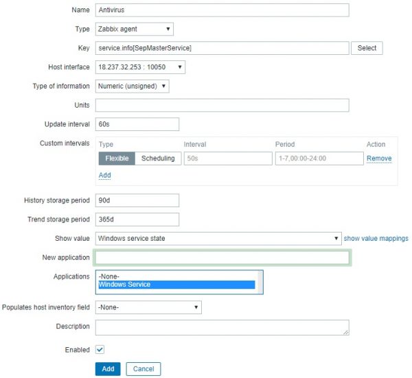The image size is (412, 378).
Task: Click the empty Units field
Action: click(222, 105)
